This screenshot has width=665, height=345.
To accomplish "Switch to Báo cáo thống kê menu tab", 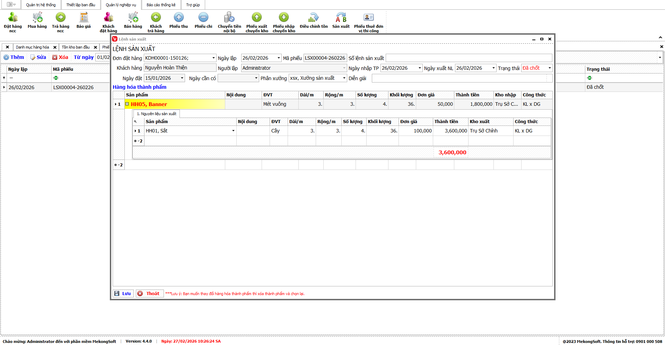I will tap(161, 5).
